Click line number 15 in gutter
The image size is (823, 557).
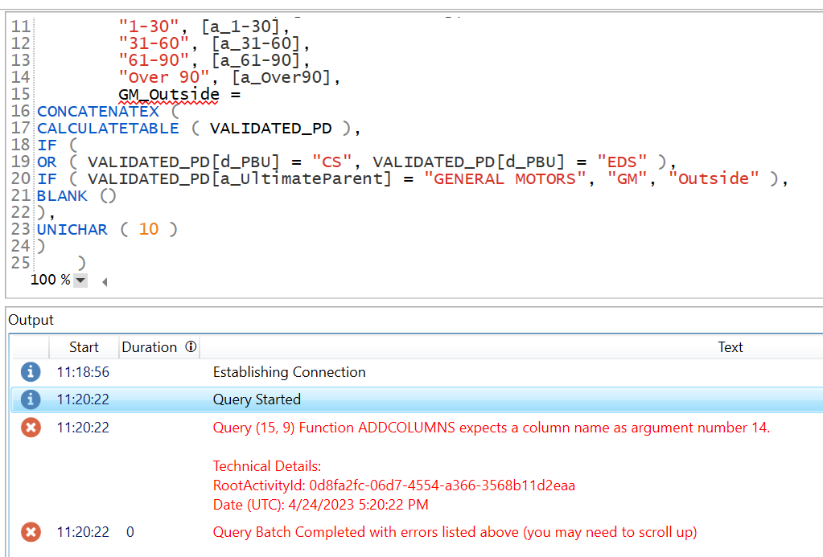coord(21,94)
